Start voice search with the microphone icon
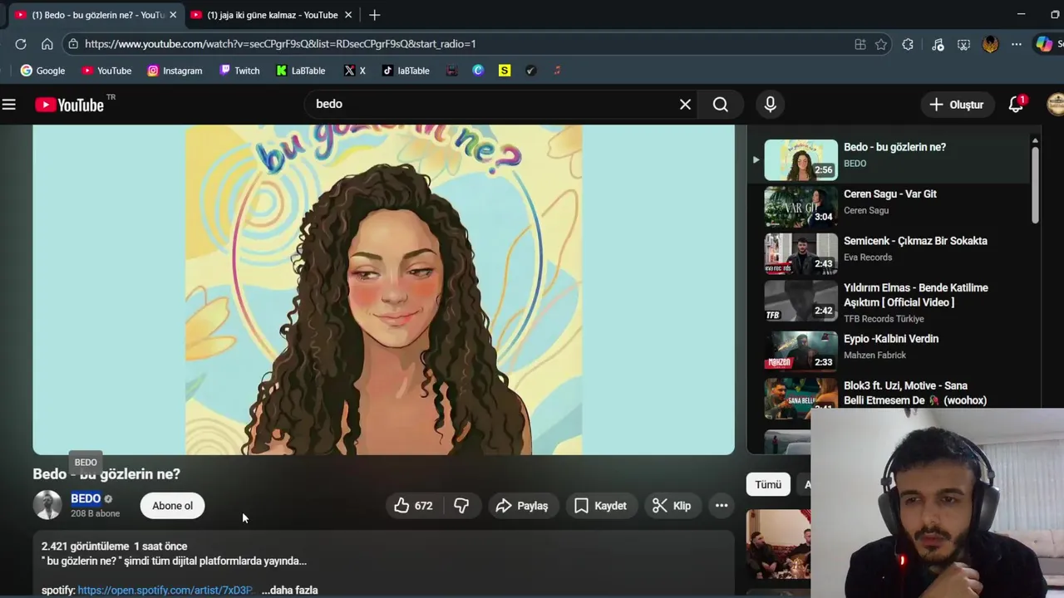The image size is (1064, 598). pyautogui.click(x=770, y=105)
